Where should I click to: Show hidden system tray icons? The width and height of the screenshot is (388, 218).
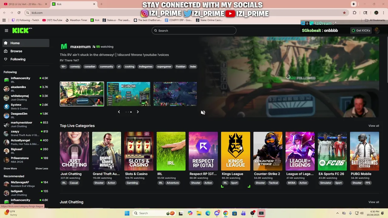coord(337,213)
